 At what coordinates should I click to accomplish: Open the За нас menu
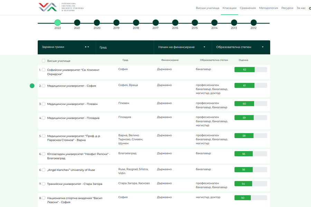301,8
